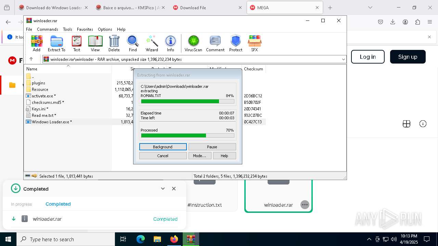Open Firefox hamburger menu

[430, 22]
